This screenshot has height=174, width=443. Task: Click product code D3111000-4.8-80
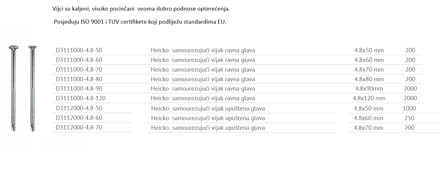pos(79,79)
